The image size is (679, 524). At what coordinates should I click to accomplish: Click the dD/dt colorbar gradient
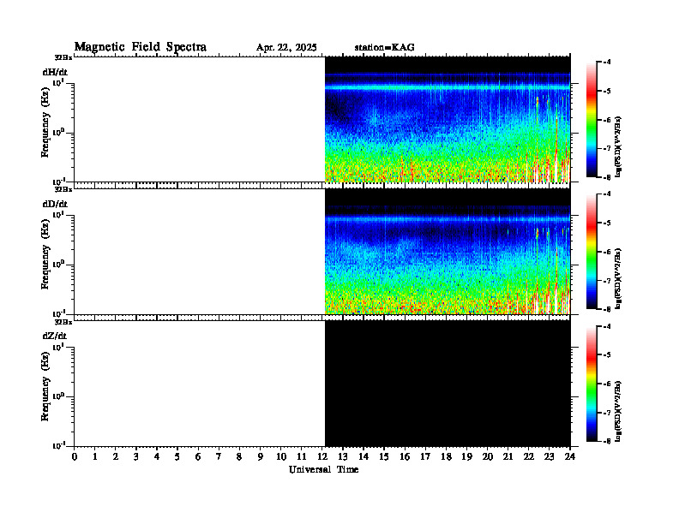tap(592, 252)
